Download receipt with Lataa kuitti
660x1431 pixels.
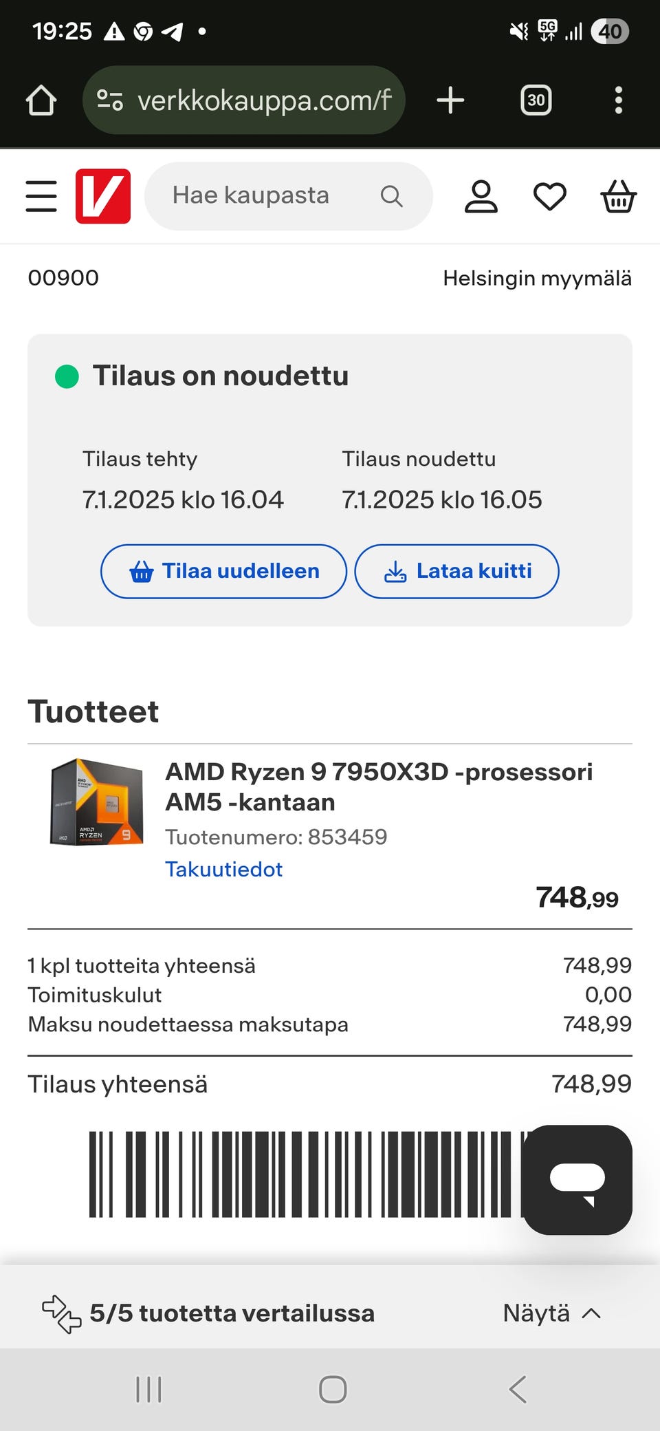pos(456,571)
